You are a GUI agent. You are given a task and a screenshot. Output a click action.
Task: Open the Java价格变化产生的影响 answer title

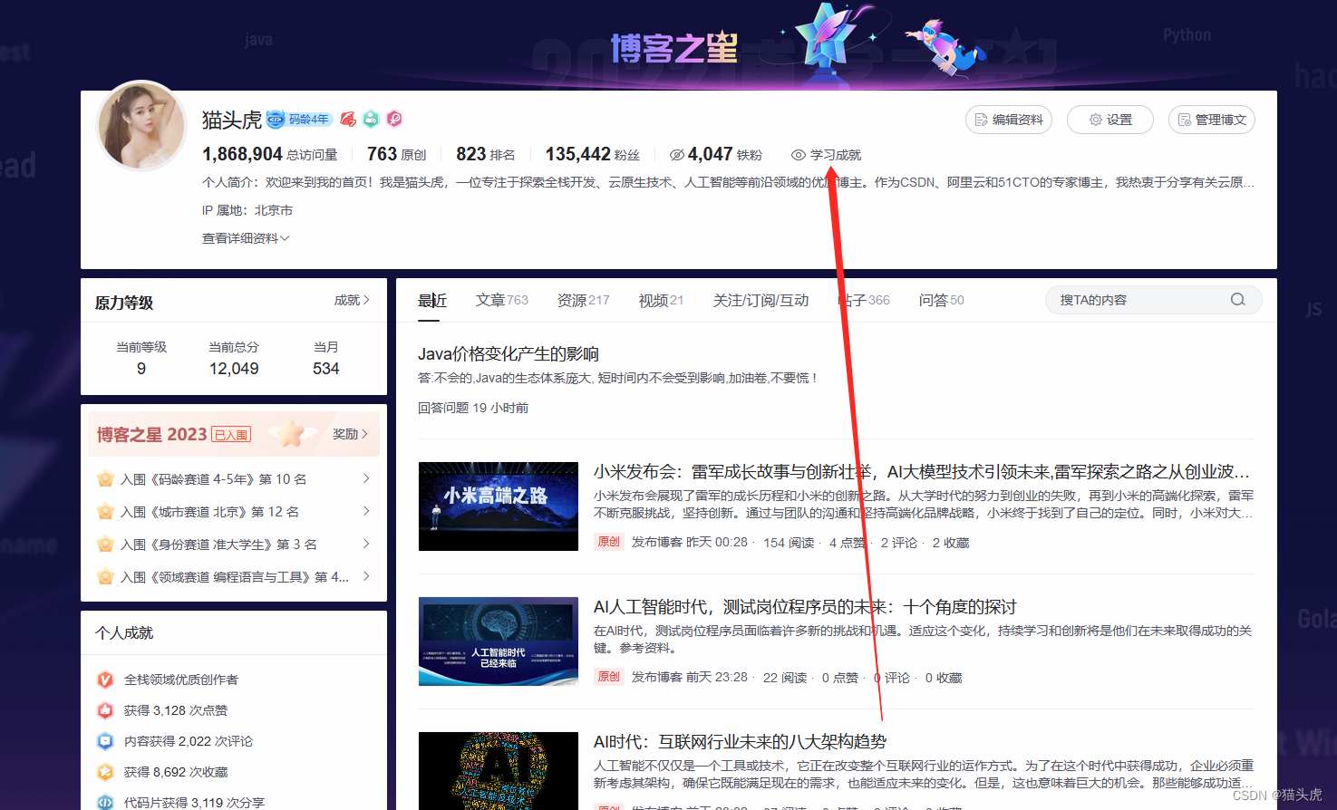509,354
